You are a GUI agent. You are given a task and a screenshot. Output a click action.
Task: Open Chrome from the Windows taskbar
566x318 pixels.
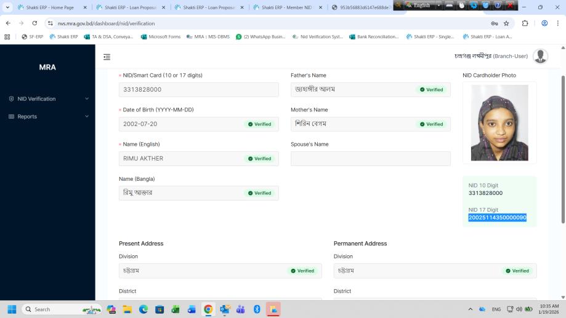click(208, 309)
